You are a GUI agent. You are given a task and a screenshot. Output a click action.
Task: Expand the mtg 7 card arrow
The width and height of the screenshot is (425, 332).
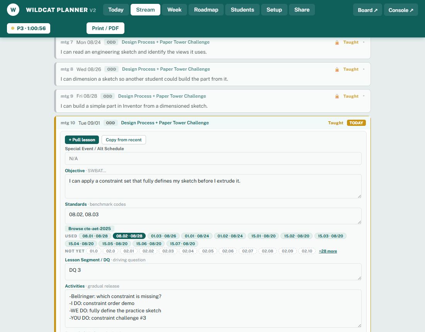coord(364,42)
